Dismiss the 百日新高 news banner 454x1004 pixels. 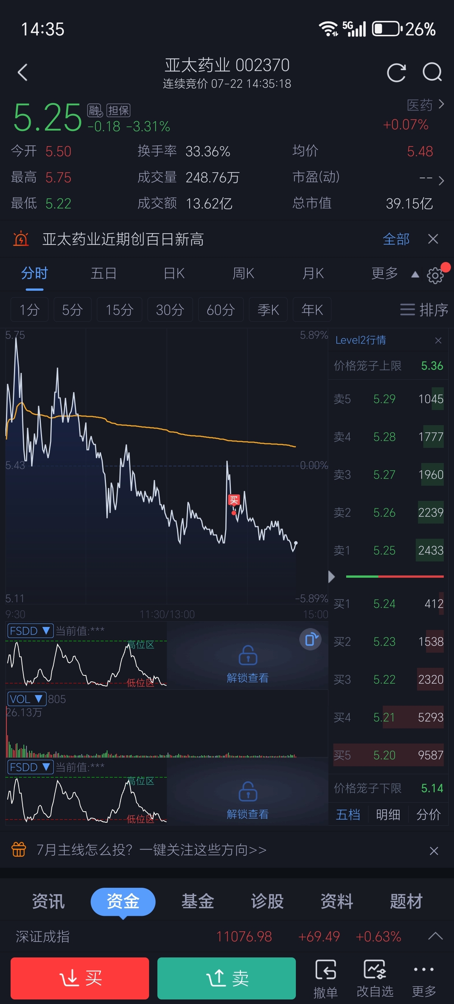pos(433,239)
